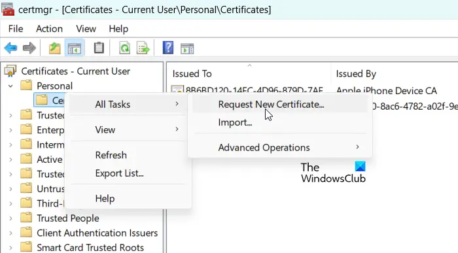Click the Up One Level folder icon

click(x=54, y=48)
